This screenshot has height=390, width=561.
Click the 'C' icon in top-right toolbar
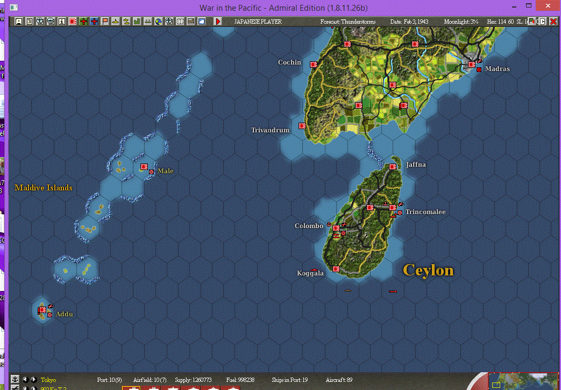pos(542,22)
